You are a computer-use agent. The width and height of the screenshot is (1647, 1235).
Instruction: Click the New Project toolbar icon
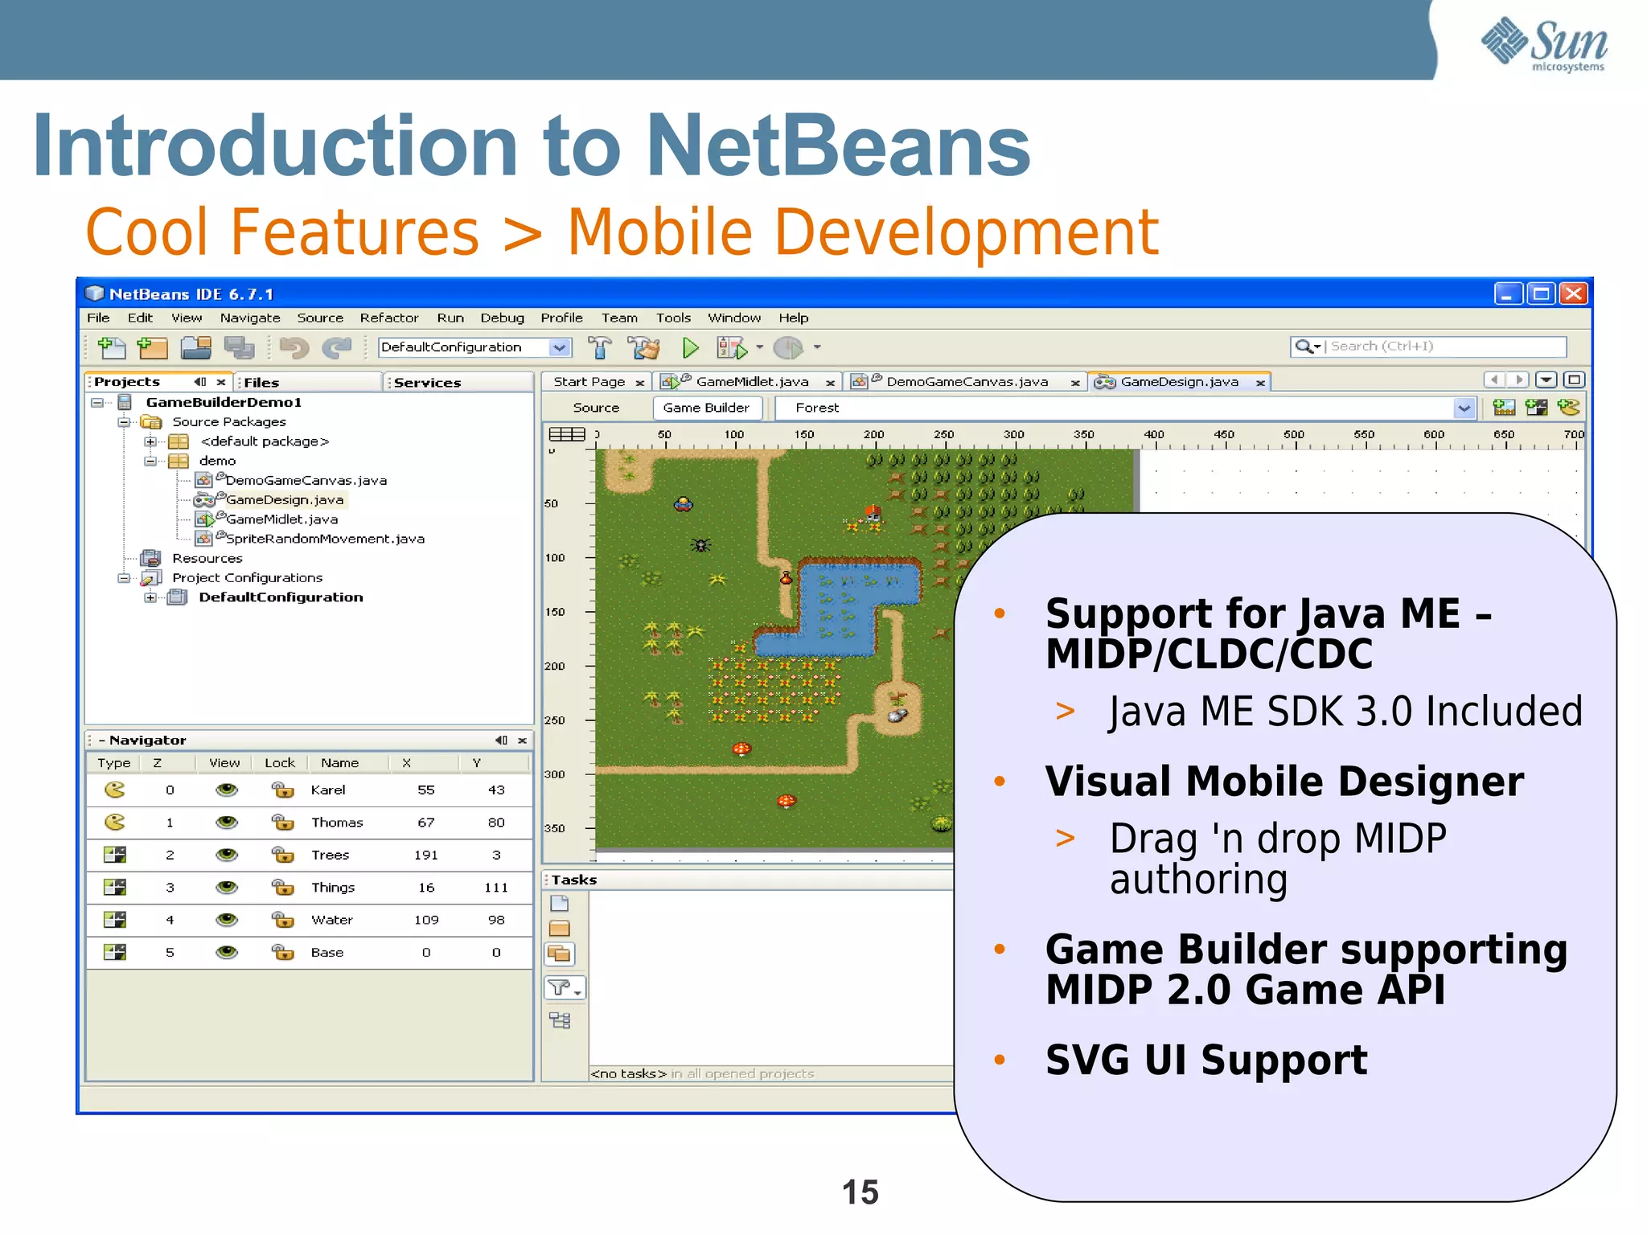pyautogui.click(x=152, y=347)
